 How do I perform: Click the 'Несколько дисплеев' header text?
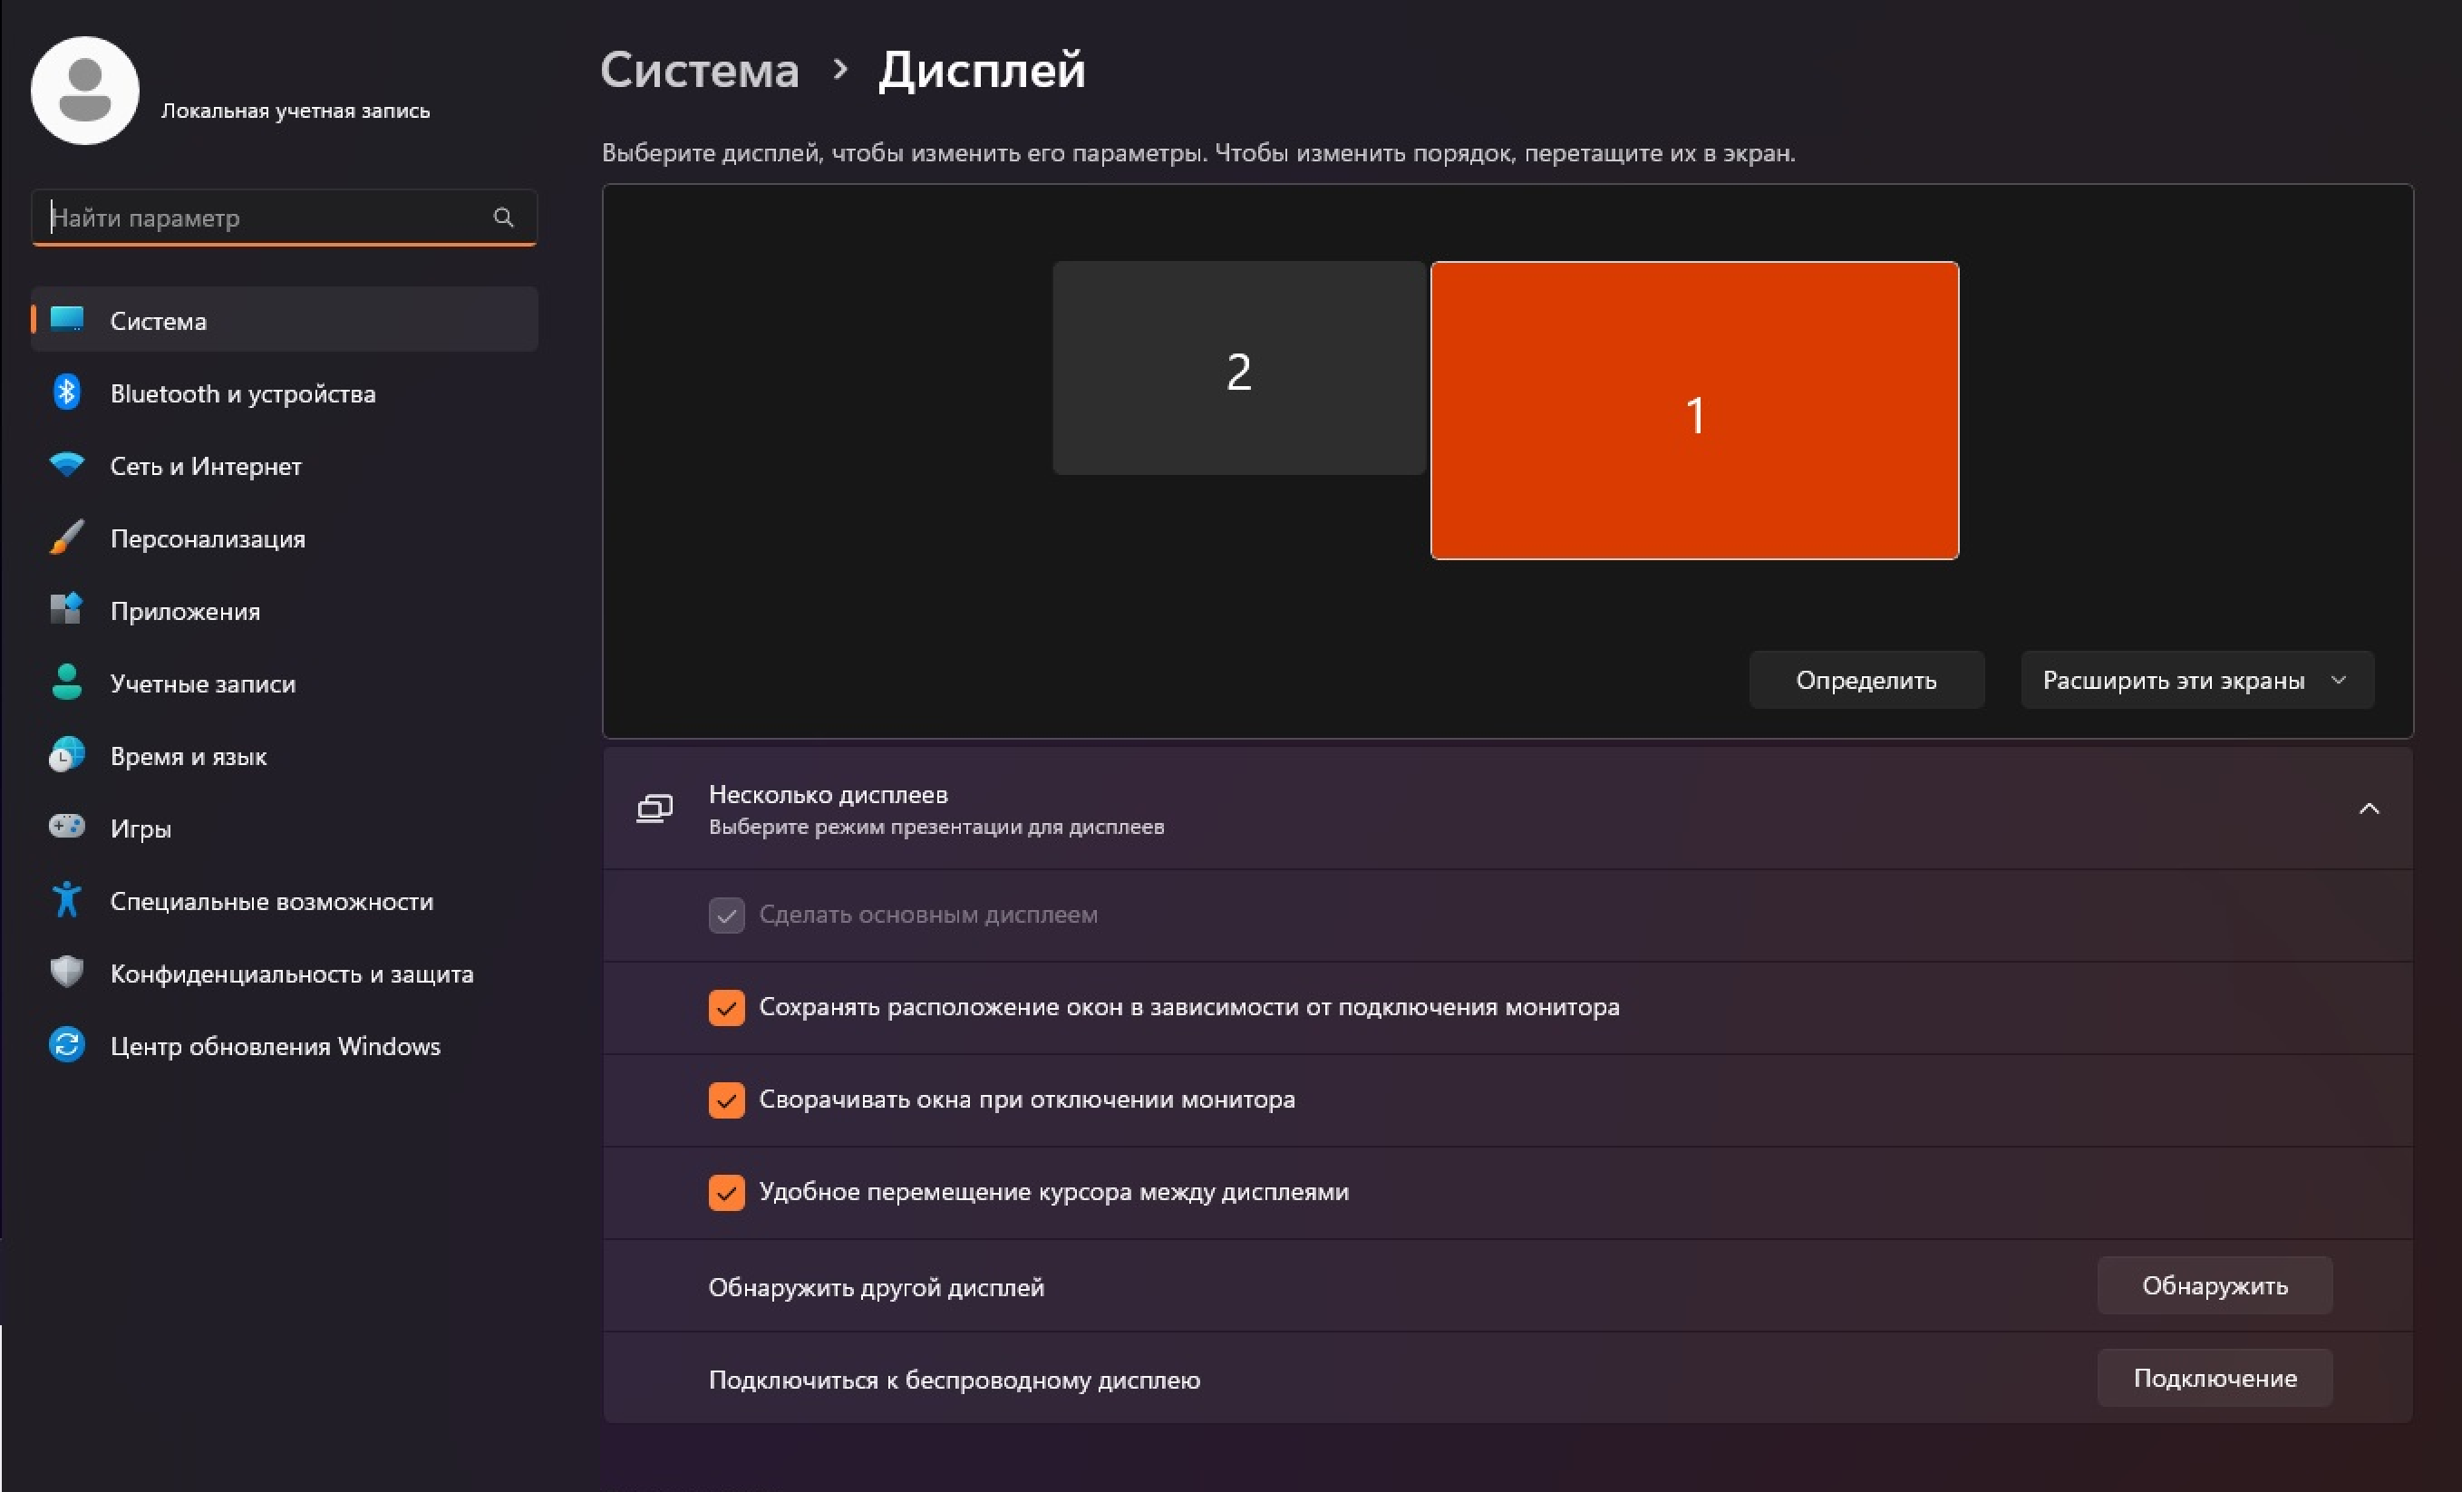click(828, 794)
